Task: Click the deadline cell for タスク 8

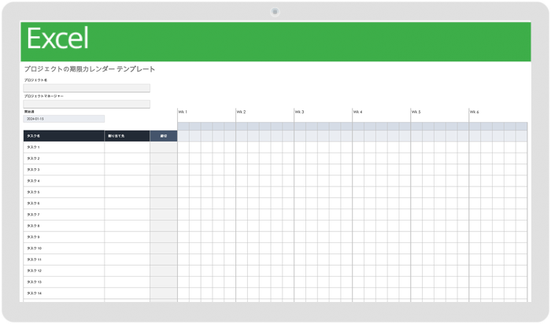Action: (164, 226)
